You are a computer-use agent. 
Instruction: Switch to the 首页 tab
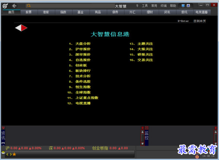[x=11, y=12]
